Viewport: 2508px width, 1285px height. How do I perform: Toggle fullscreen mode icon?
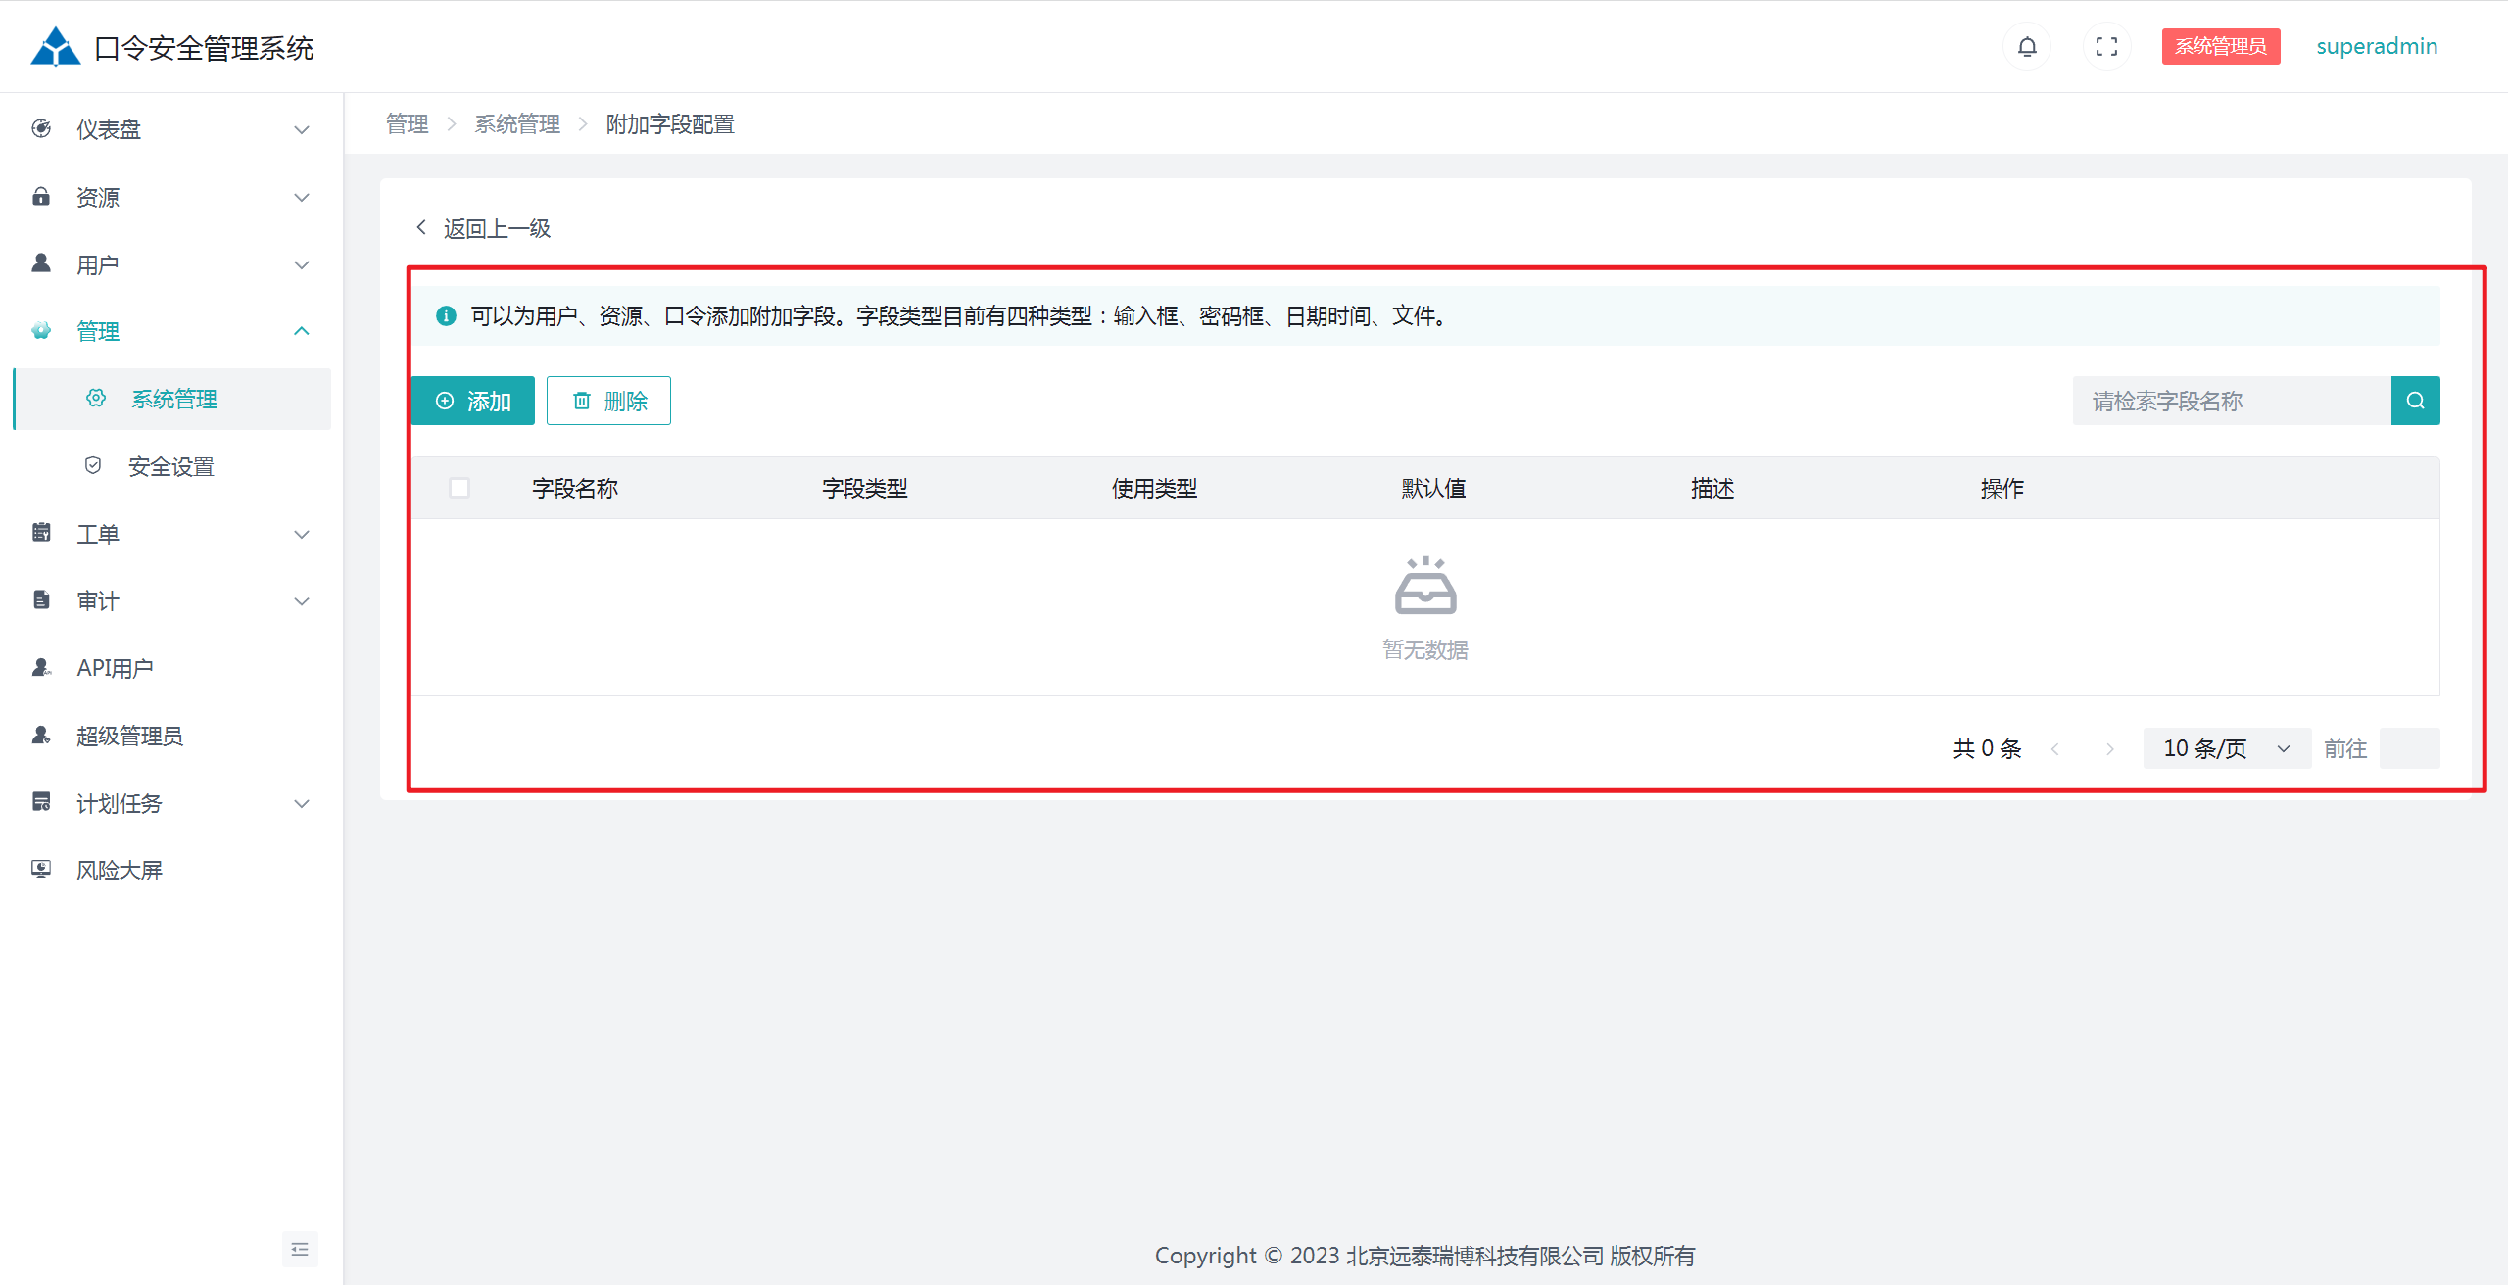2106,46
